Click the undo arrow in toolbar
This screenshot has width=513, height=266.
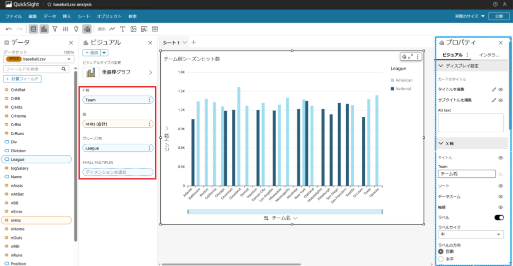pyautogui.click(x=9, y=29)
